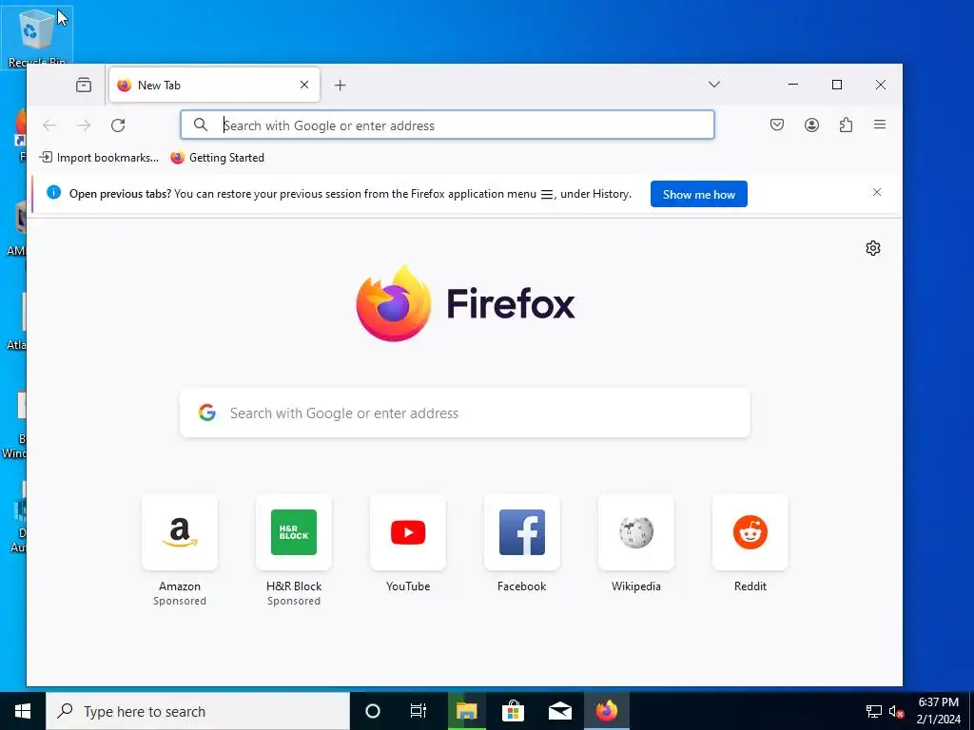Go forward using the forward arrow
Screen dimensions: 974x730
point(84,125)
